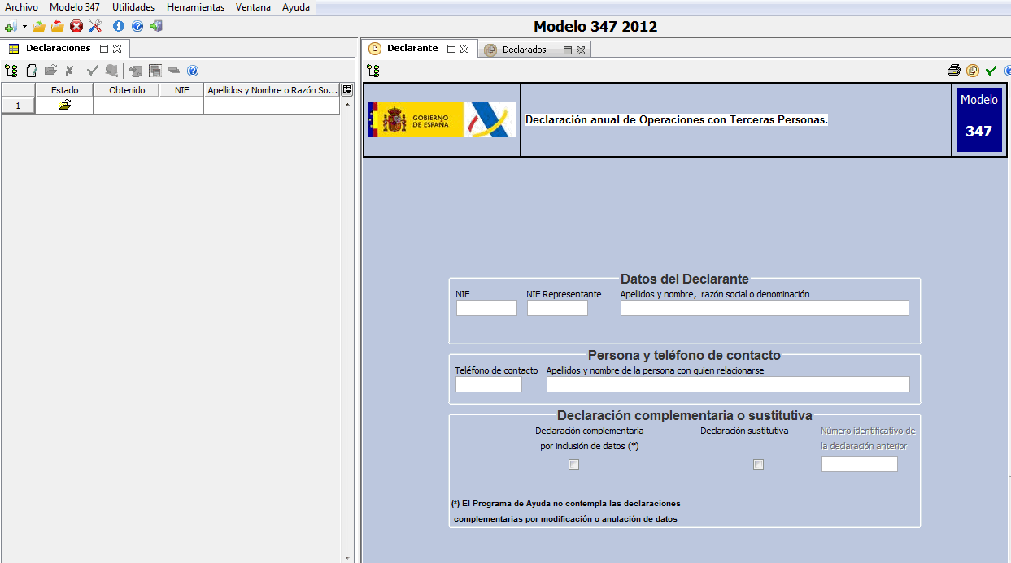Check the Declaración sustitutiva checkbox
The width and height of the screenshot is (1011, 563).
tap(759, 465)
